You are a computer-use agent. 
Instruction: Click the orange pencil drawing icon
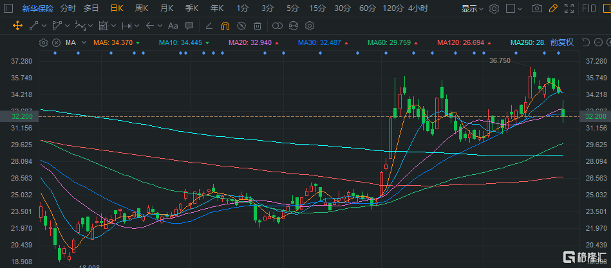click(552, 9)
